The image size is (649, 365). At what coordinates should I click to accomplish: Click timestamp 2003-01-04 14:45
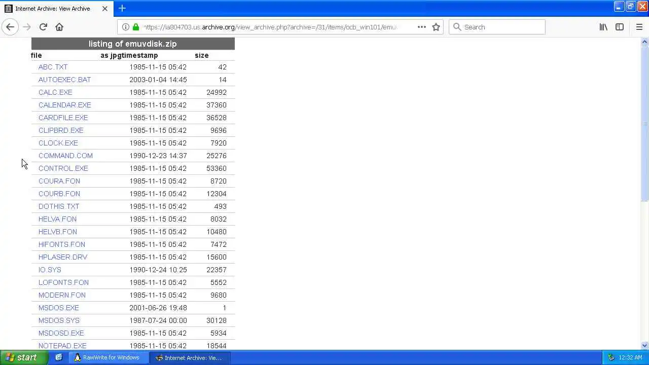coord(158,80)
